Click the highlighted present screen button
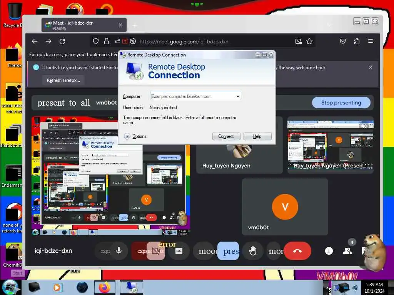 coord(228,251)
